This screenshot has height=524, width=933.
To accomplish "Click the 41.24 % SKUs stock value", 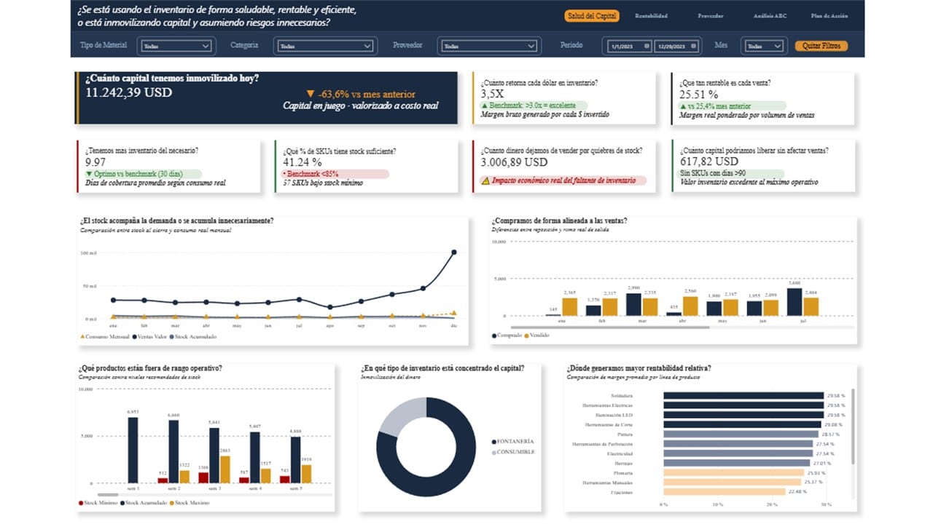I will click(x=302, y=162).
